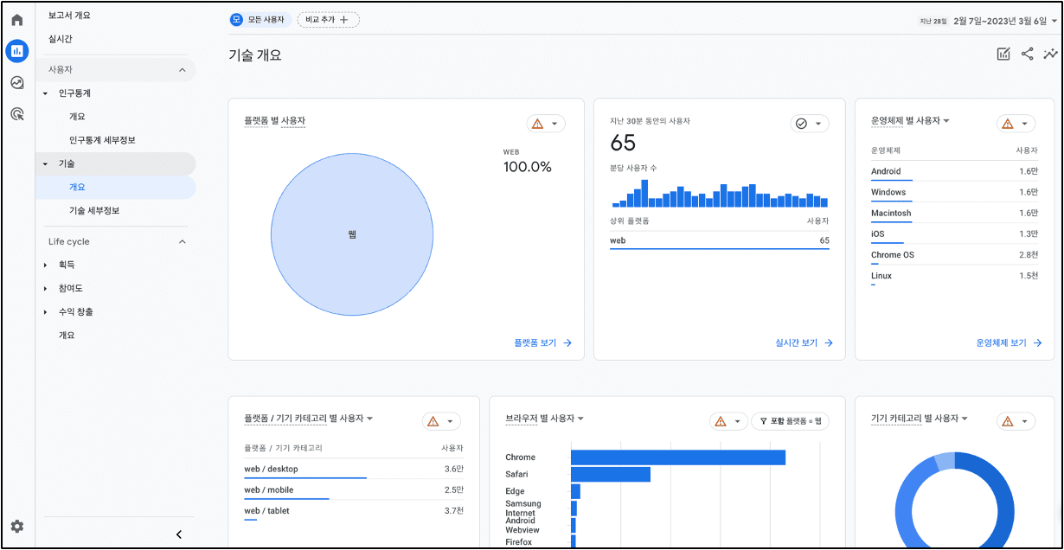Viewport: 1064px width, 550px height.
Task: Collapse the 사용자 section in sidebar
Action: (182, 69)
